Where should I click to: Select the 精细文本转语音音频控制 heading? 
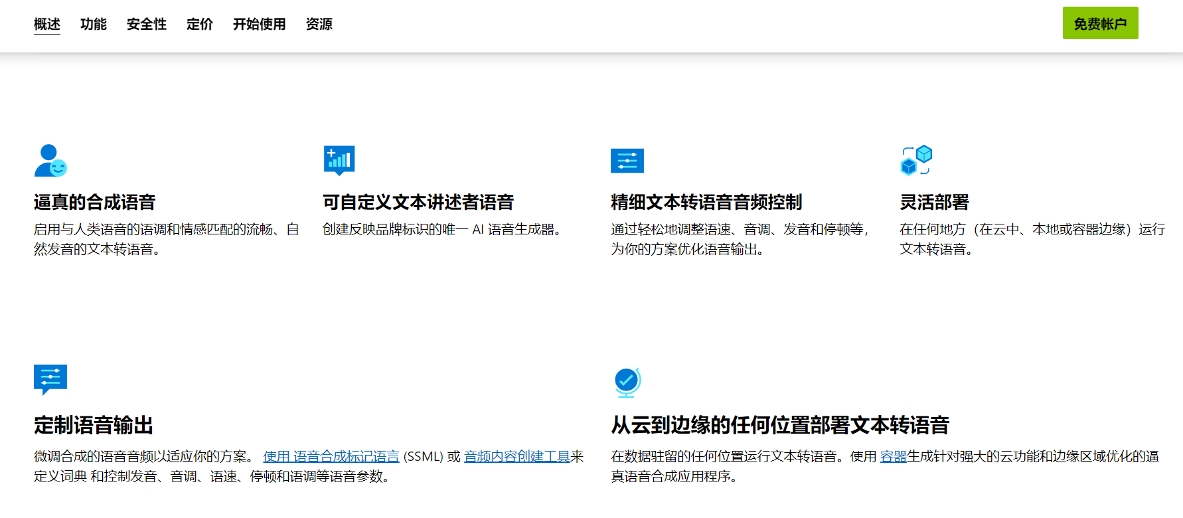point(707,202)
